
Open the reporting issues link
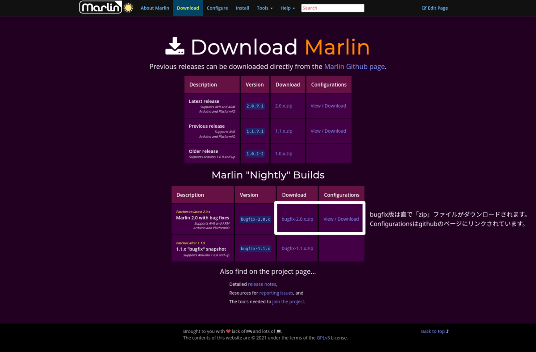point(276,293)
